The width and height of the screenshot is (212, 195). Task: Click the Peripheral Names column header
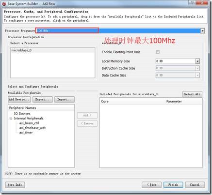[x=41, y=108]
